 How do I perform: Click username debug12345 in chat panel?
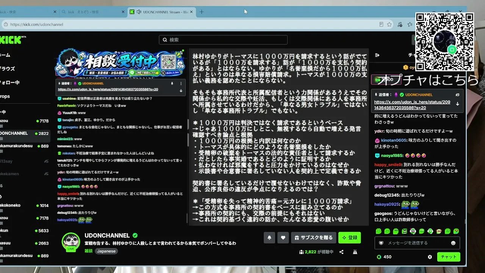387,195
